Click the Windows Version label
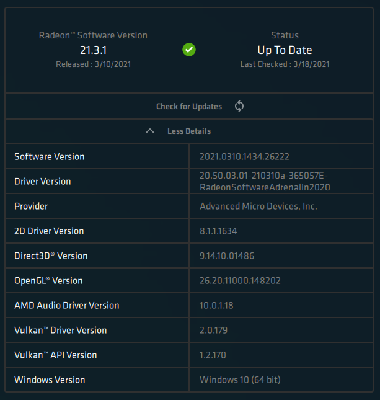 tap(50, 380)
